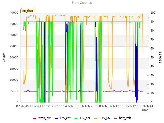
Task: Click the 100 right axis value
Action: (153, 13)
